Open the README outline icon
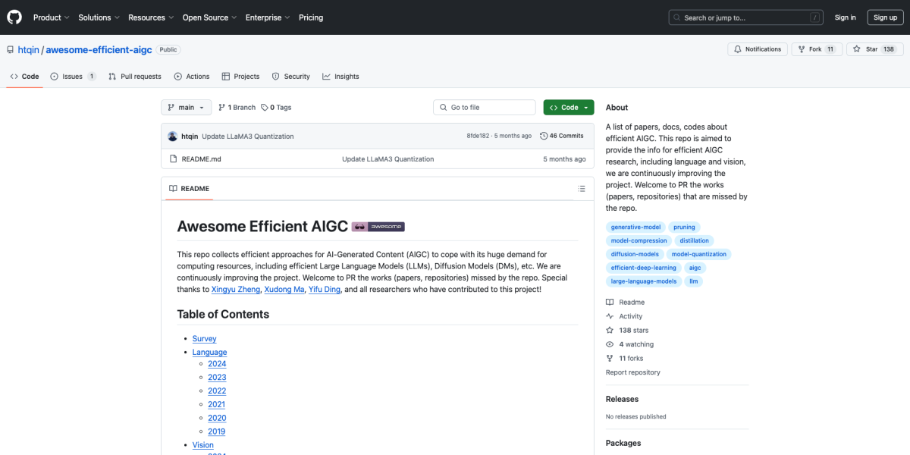 pyautogui.click(x=581, y=188)
